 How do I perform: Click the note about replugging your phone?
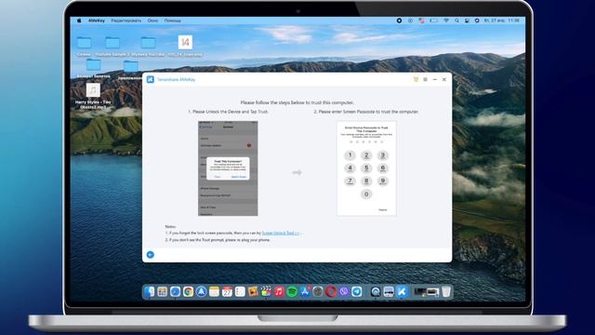click(x=218, y=240)
